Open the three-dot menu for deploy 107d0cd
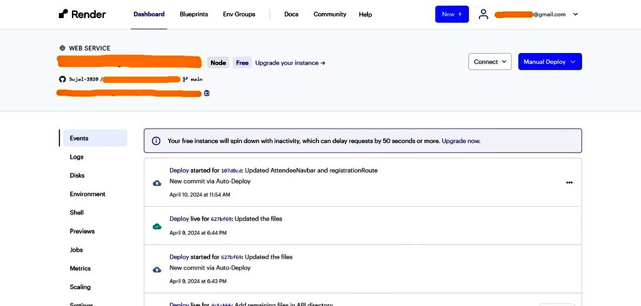Image resolution: width=641 pixels, height=306 pixels. pyautogui.click(x=569, y=182)
